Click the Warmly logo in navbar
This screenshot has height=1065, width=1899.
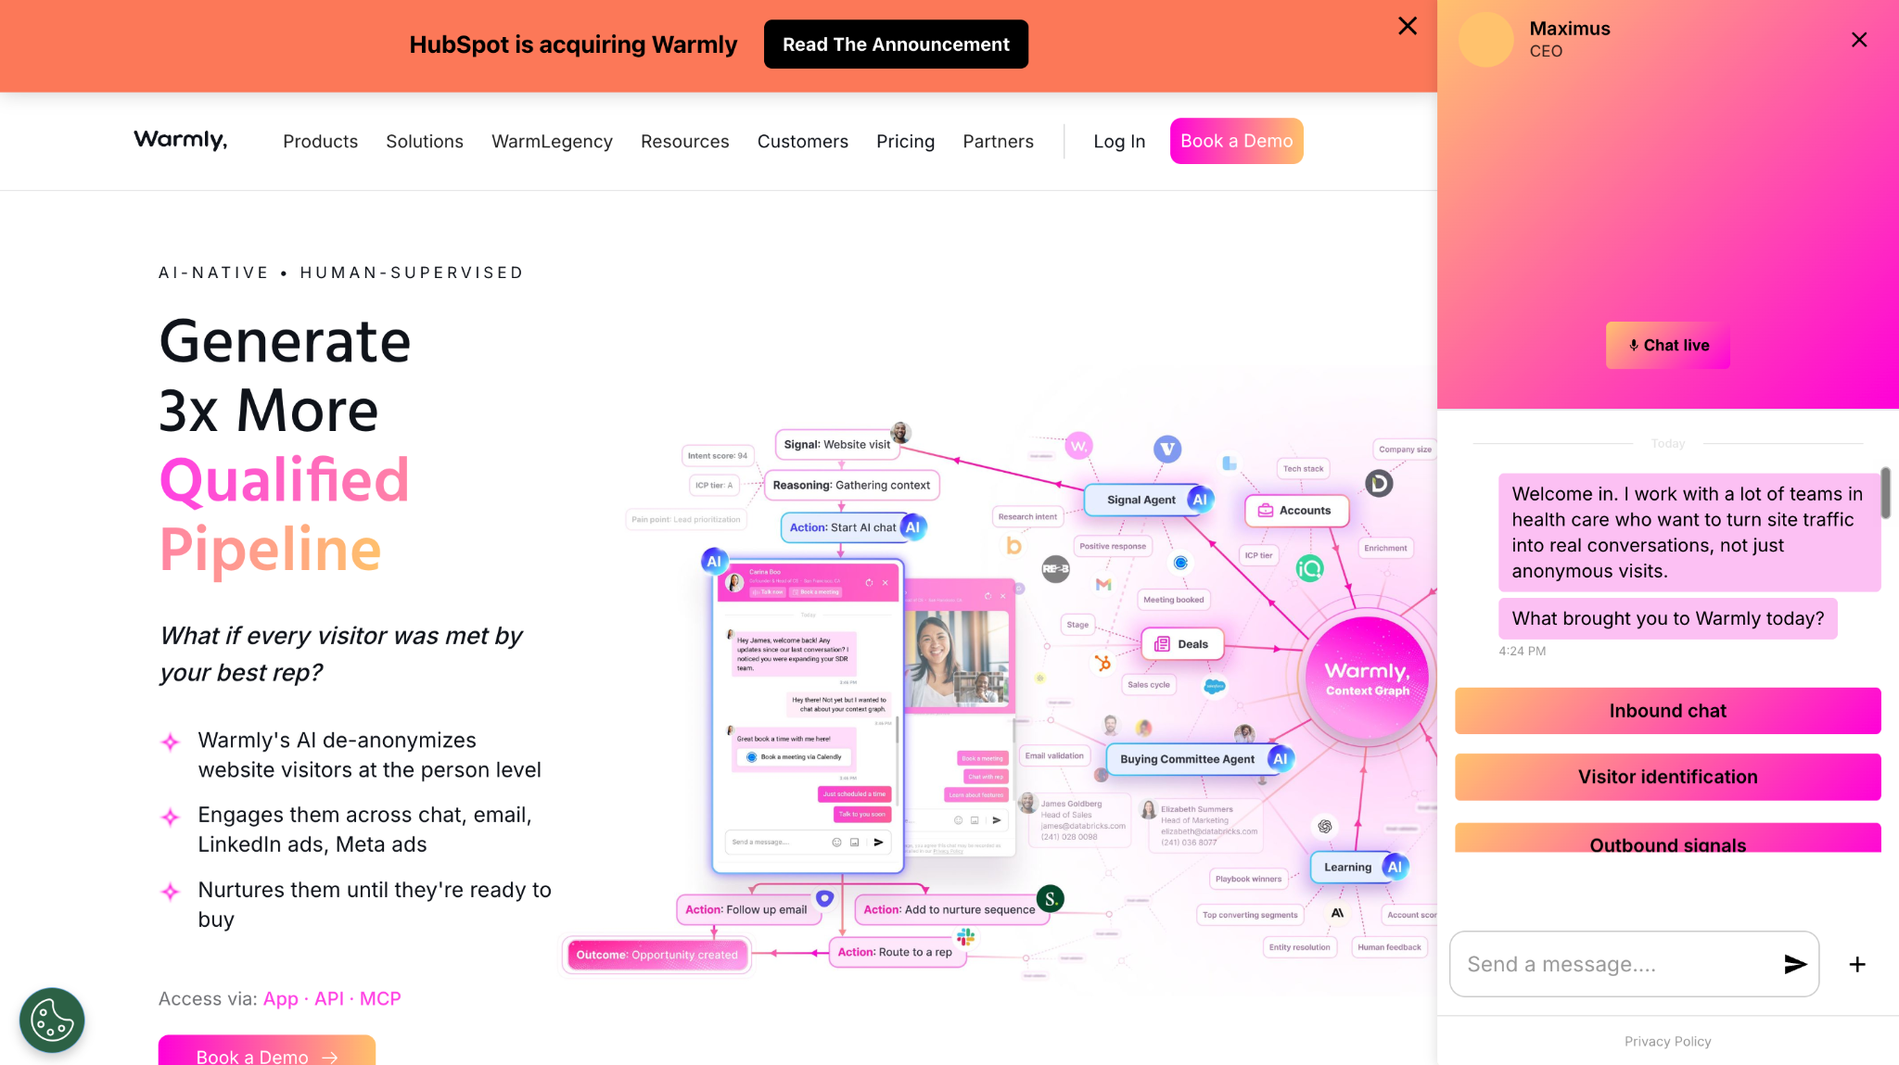181,140
